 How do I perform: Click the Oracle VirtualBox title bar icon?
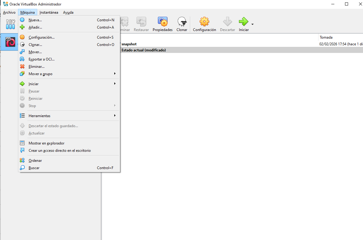click(5, 4)
